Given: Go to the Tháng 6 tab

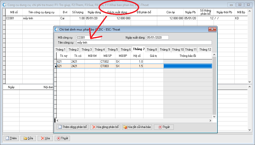Looking at the screenshot, I should [x=126, y=50].
